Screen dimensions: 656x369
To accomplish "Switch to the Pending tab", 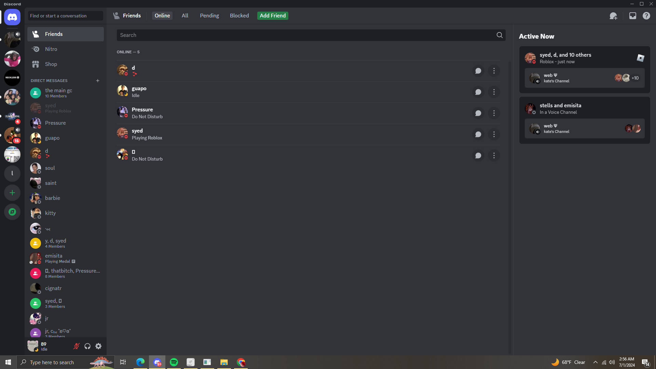I will pyautogui.click(x=209, y=16).
